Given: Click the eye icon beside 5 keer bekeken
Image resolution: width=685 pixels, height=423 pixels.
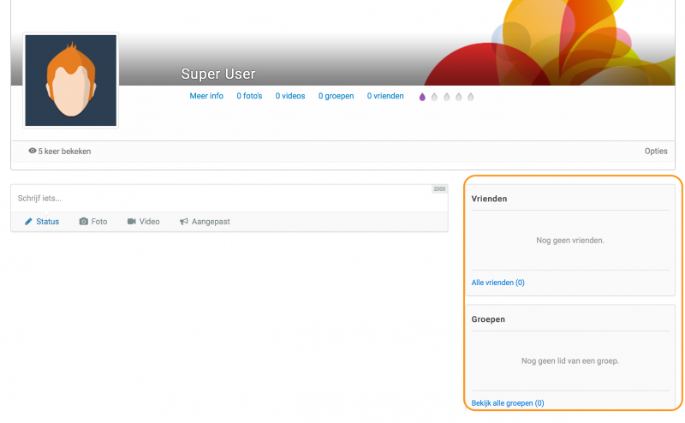Looking at the screenshot, I should [x=33, y=151].
